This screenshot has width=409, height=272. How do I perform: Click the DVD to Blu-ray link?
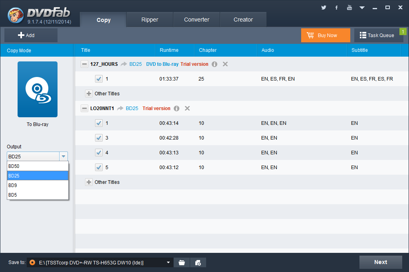pyautogui.click(x=162, y=64)
